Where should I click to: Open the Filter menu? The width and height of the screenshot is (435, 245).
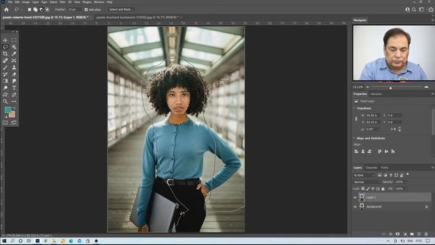pyautogui.click(x=63, y=2)
